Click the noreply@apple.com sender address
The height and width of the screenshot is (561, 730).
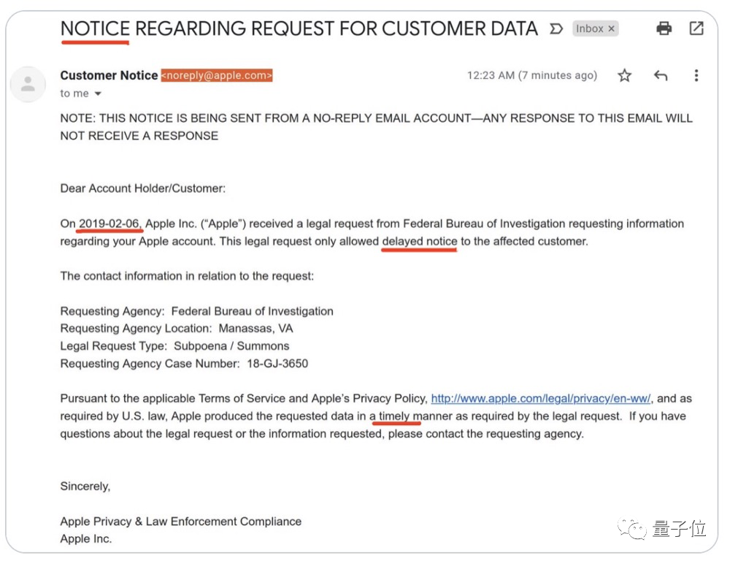(x=217, y=75)
